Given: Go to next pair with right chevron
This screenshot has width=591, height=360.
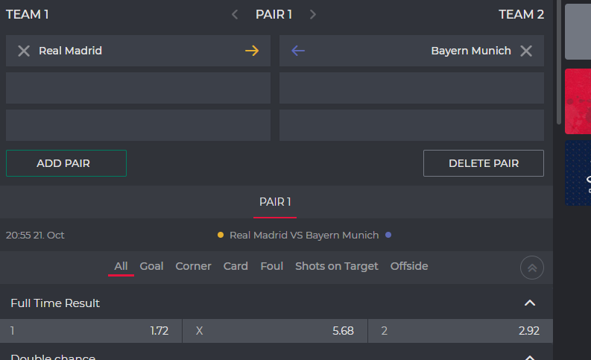Looking at the screenshot, I should point(312,15).
